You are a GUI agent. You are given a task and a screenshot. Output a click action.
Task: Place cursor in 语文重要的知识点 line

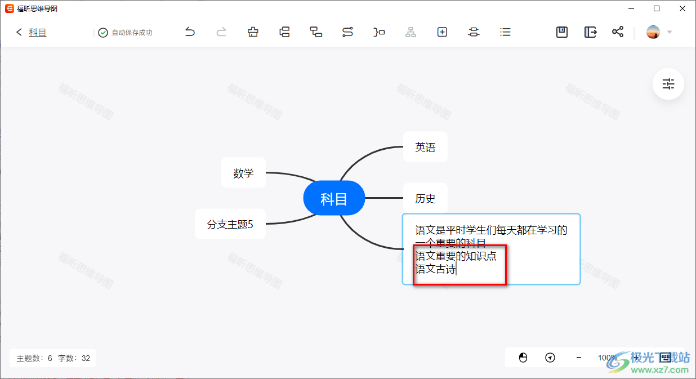point(456,256)
